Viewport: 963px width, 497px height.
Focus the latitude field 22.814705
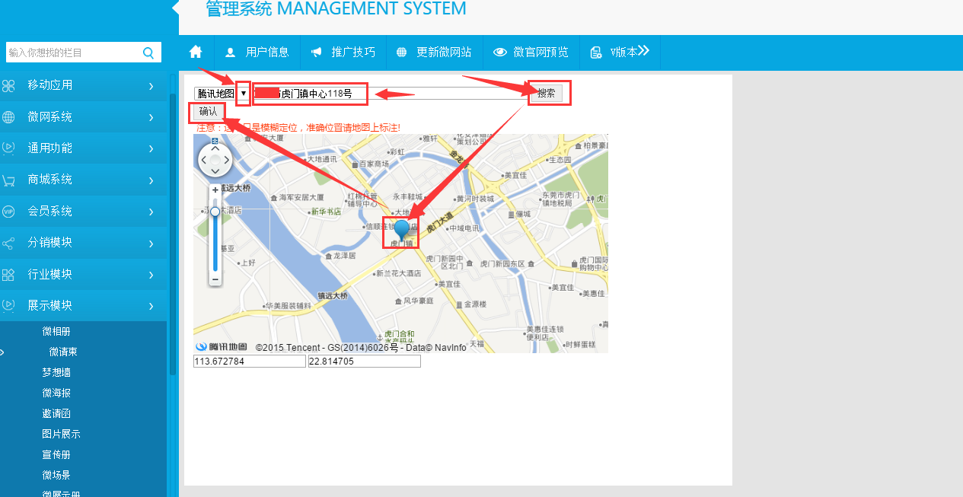pos(364,362)
